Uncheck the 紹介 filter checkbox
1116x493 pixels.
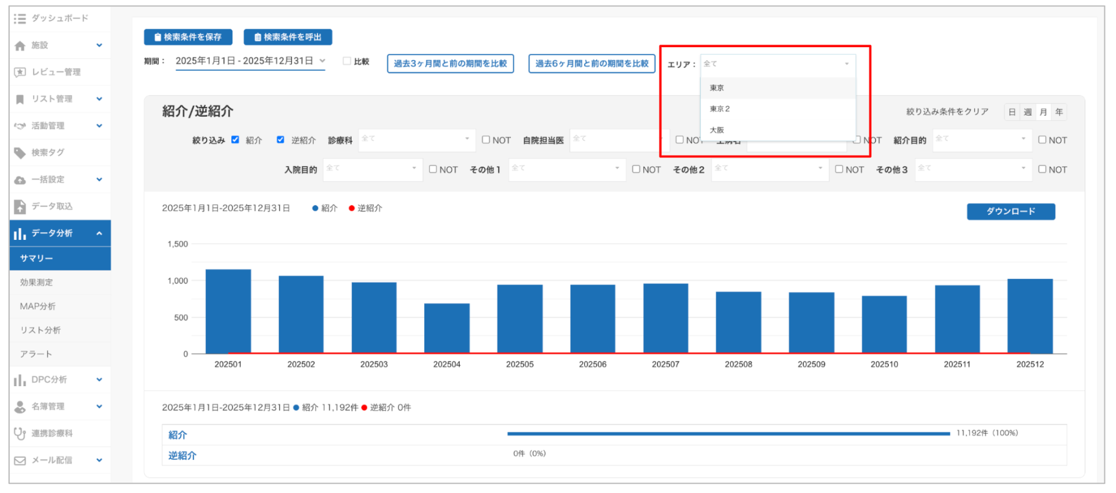coord(235,140)
